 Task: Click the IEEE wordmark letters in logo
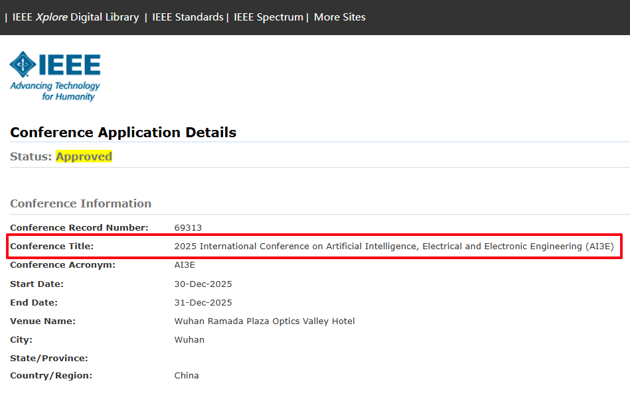click(x=70, y=65)
